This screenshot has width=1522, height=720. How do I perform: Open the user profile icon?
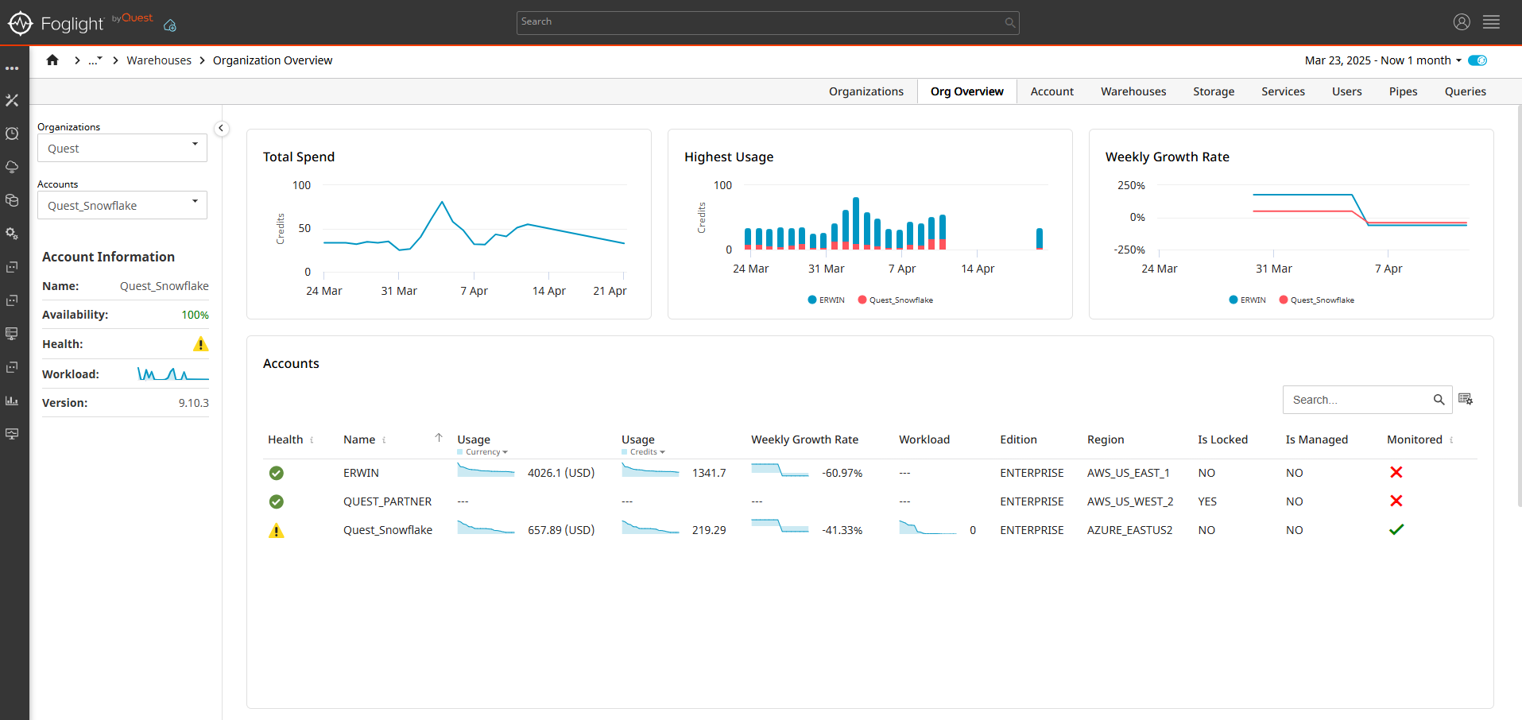1462,22
